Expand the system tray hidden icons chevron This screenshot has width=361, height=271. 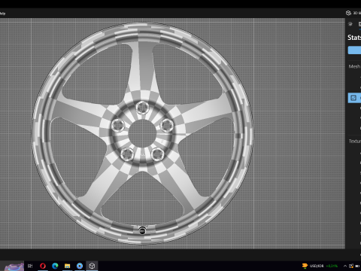pyautogui.click(x=345, y=266)
